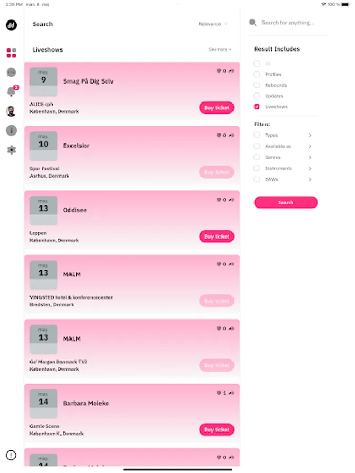
Task: Check the Rebounds result option
Action: pyautogui.click(x=257, y=85)
